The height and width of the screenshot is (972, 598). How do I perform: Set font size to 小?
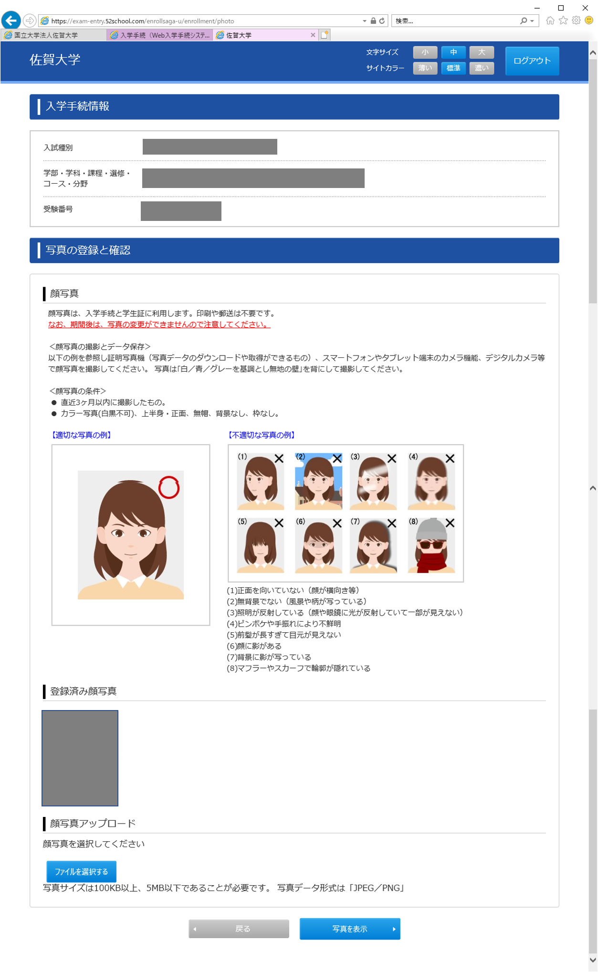[425, 52]
